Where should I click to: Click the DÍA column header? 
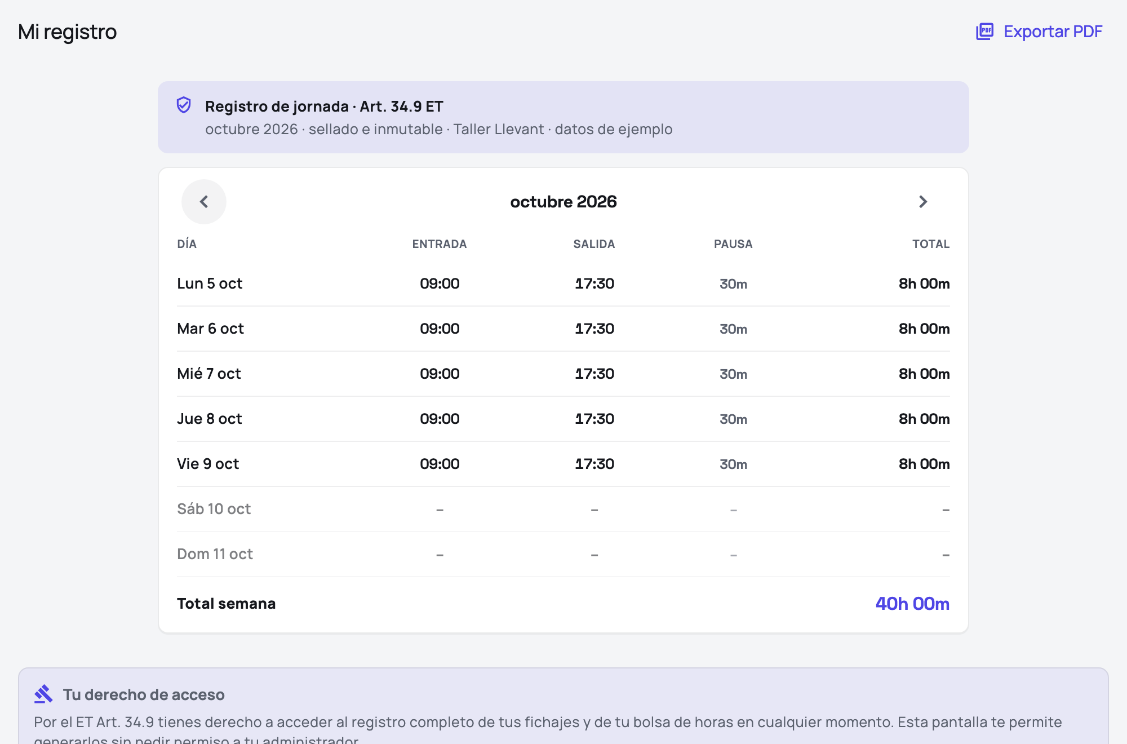click(x=187, y=244)
